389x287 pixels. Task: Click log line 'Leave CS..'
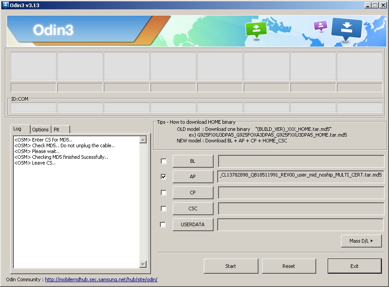(35, 163)
